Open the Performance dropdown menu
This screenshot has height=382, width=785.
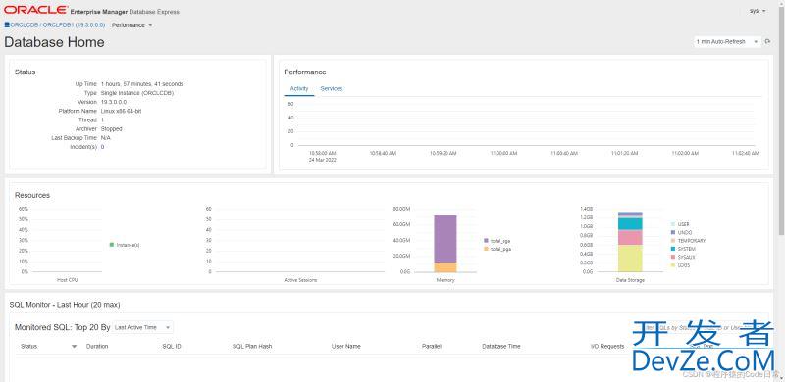point(131,25)
